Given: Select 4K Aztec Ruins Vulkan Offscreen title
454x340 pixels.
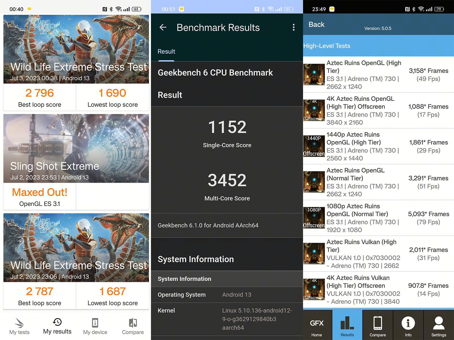Looking at the screenshot, I should 358,282.
